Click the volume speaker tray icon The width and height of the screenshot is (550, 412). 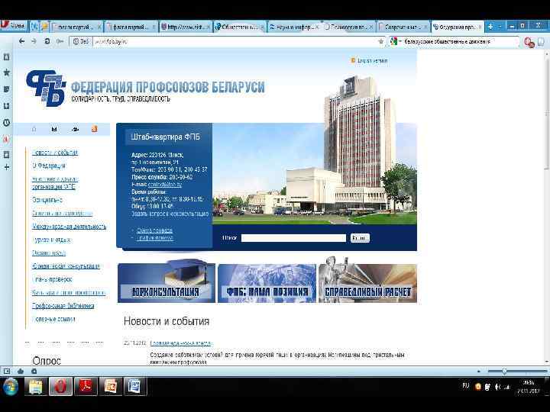(x=498, y=387)
